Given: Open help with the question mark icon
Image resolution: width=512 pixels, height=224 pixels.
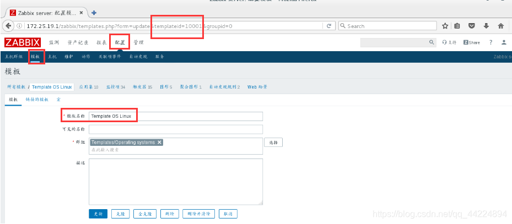Looking at the screenshot, I should click(x=491, y=42).
